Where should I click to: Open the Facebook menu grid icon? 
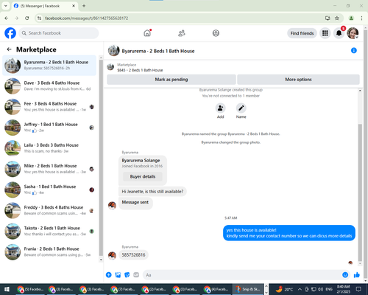(325, 33)
